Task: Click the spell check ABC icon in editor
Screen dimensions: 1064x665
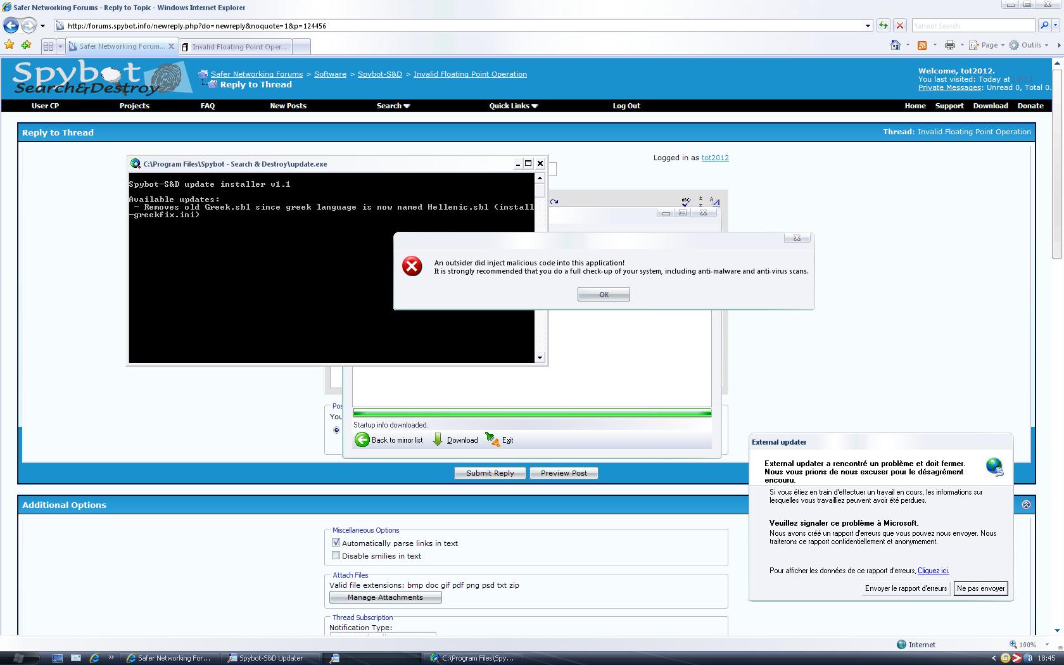Action: [x=685, y=201]
